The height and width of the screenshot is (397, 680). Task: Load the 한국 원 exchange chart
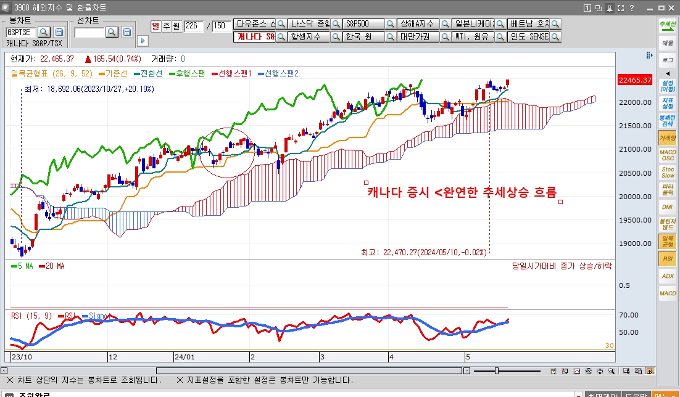[x=364, y=37]
